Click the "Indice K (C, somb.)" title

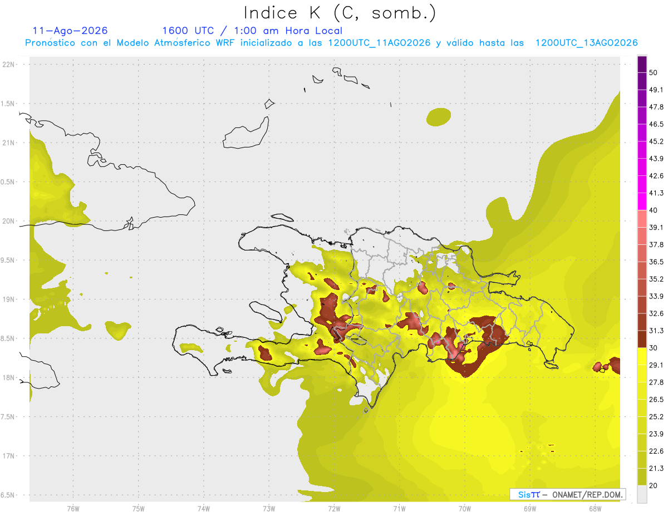340,13
